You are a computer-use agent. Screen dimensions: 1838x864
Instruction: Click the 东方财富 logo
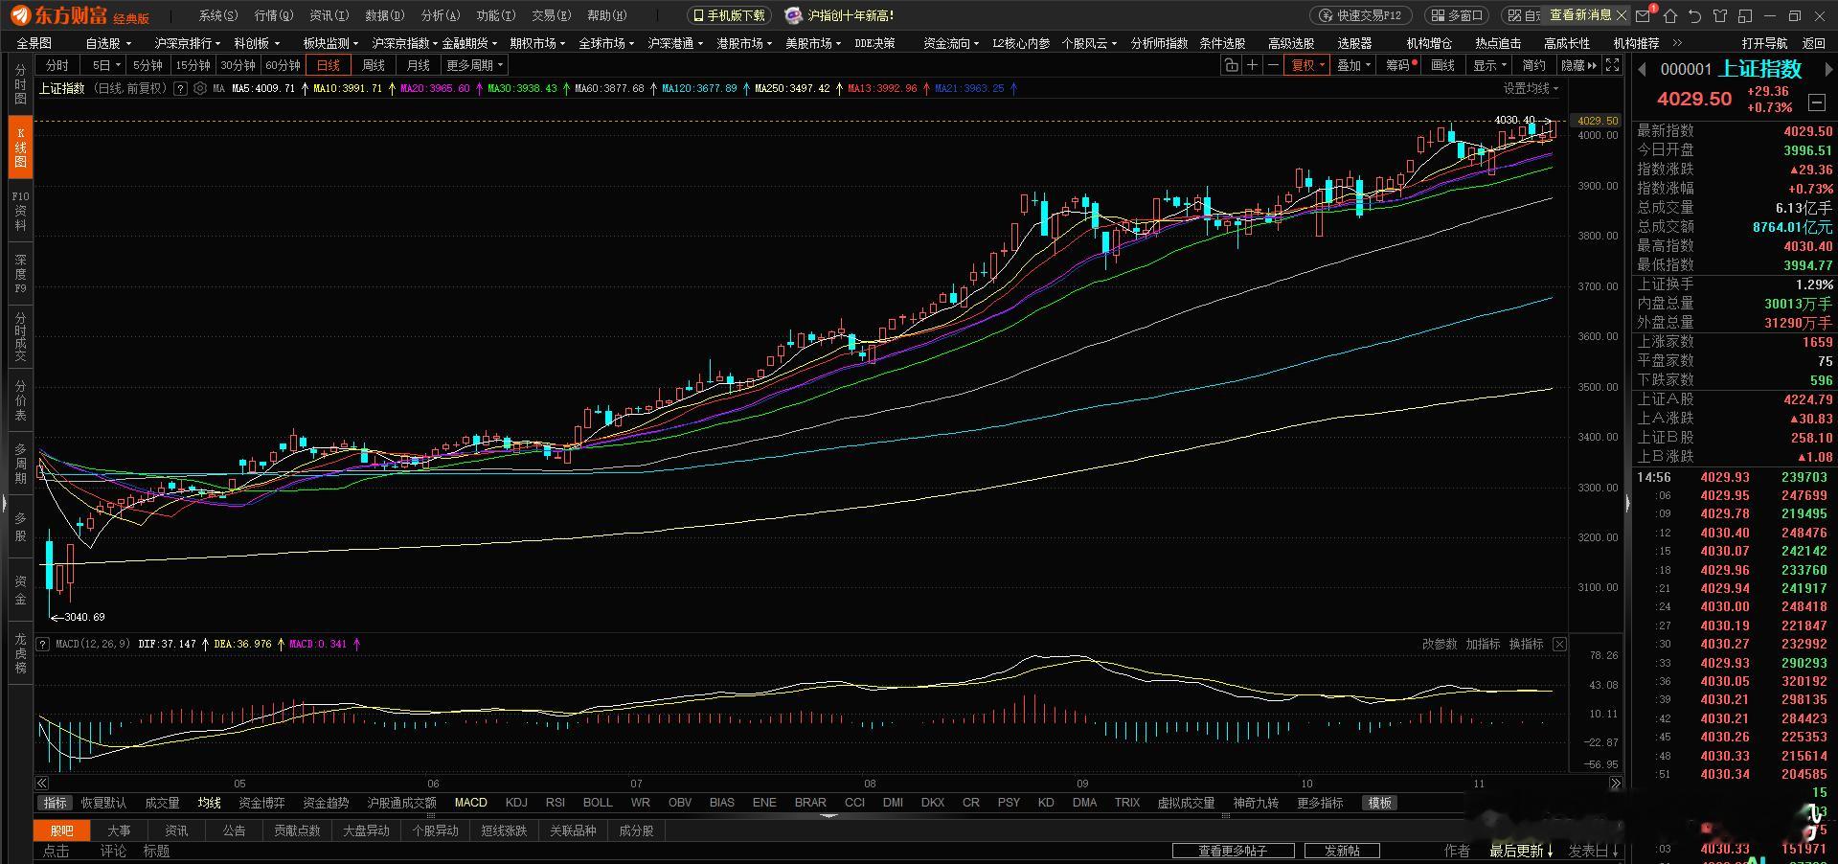click(x=79, y=15)
